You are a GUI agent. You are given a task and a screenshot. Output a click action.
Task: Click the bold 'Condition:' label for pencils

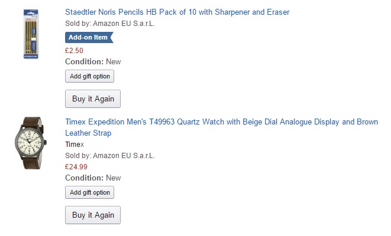tap(84, 62)
